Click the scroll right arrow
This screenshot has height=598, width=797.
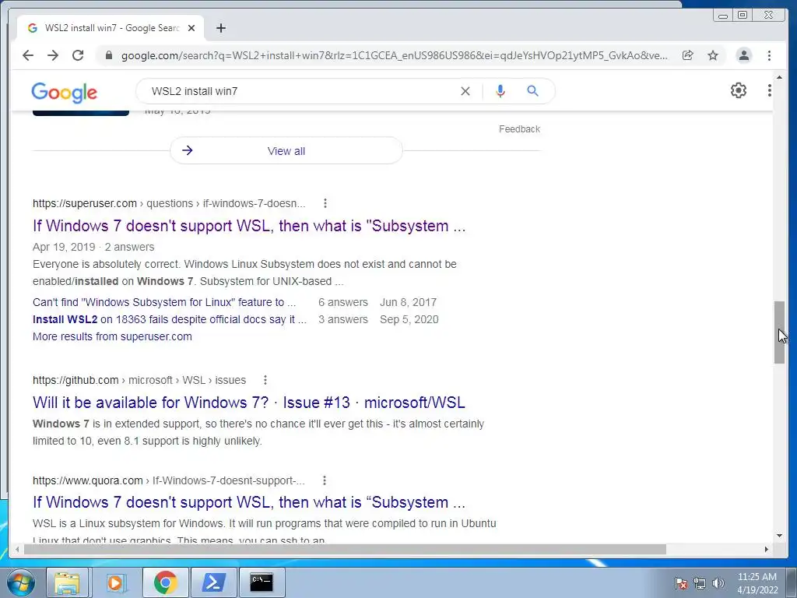point(767,549)
